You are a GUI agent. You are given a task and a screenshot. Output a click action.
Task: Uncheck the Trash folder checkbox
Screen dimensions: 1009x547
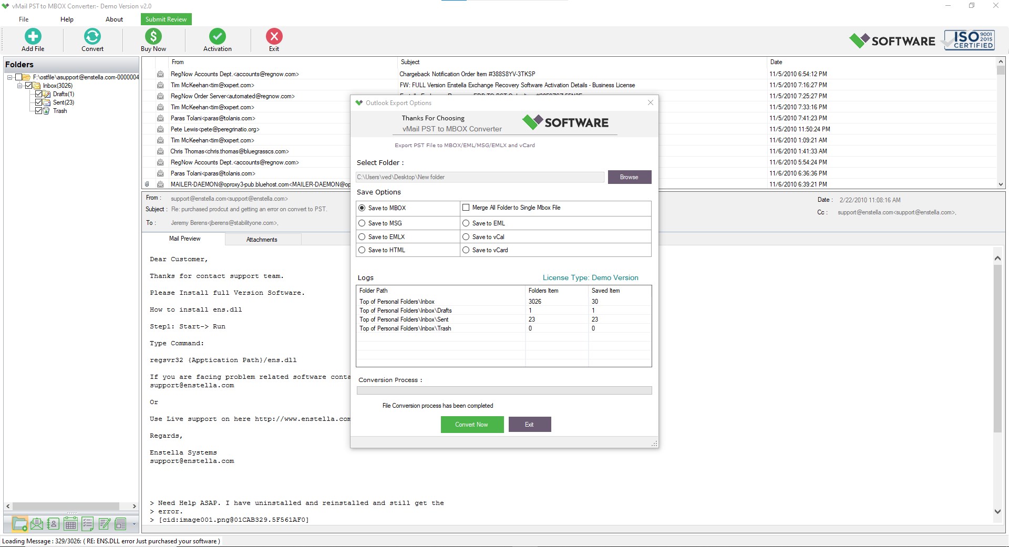click(x=38, y=111)
